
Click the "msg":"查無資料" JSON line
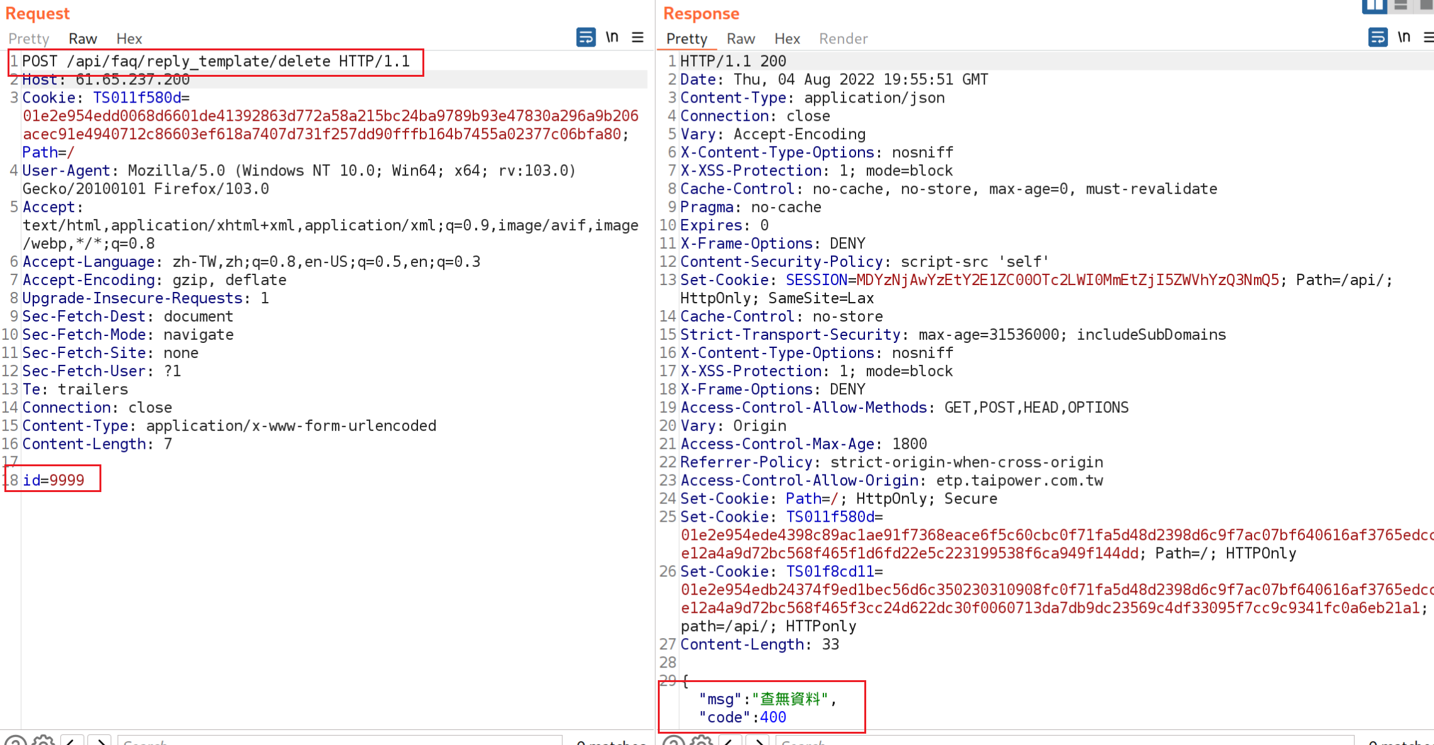tap(768, 700)
